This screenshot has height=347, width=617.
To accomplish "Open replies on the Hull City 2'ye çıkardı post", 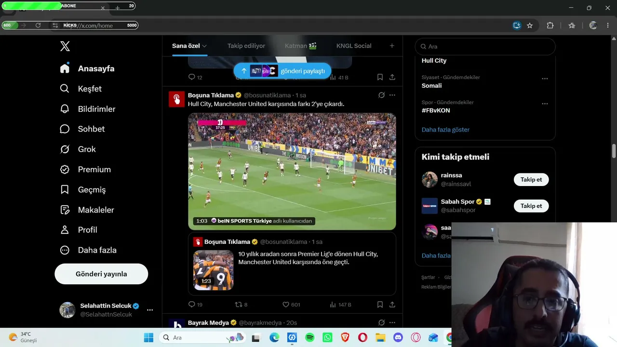I will click(x=195, y=305).
